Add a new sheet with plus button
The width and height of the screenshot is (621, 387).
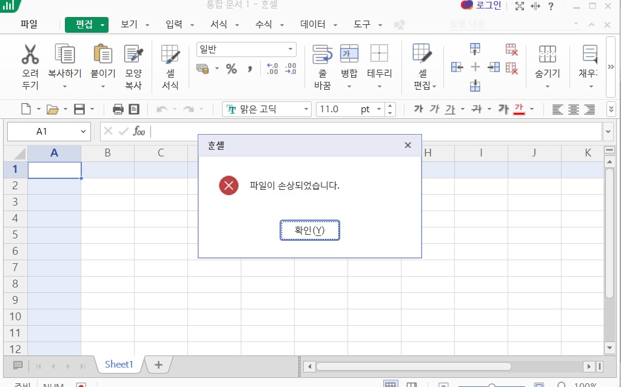point(158,365)
